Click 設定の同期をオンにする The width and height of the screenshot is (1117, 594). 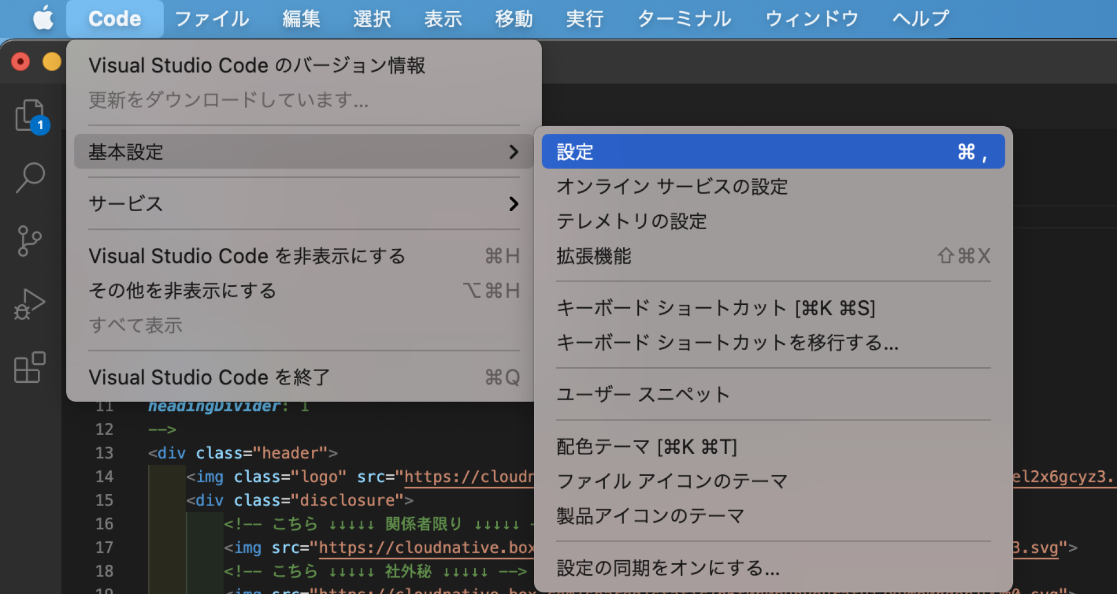[668, 568]
